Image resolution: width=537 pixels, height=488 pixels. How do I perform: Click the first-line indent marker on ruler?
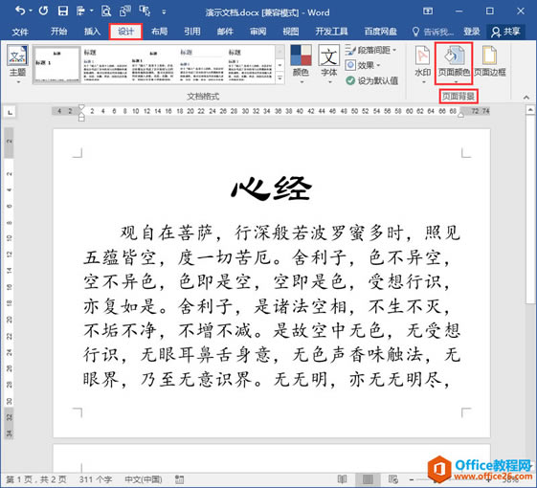81,107
